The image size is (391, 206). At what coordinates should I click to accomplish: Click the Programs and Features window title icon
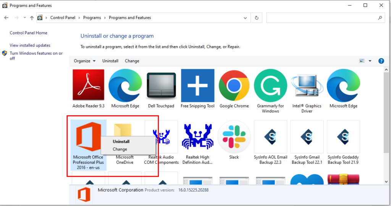click(x=5, y=5)
